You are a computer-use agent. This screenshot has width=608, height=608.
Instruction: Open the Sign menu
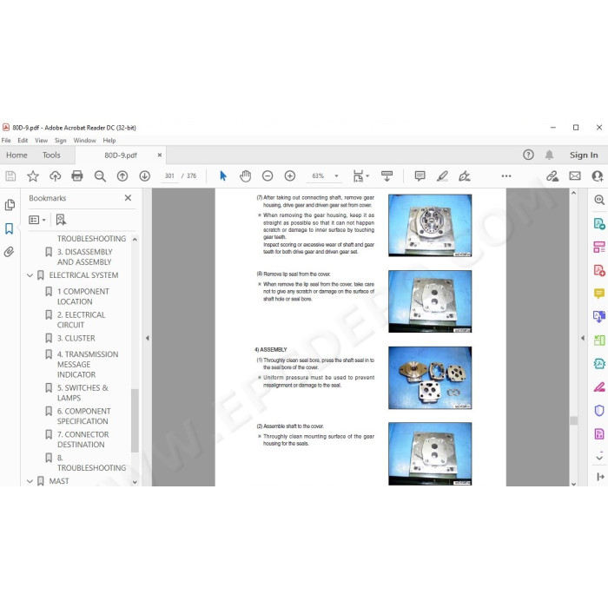[60, 141]
